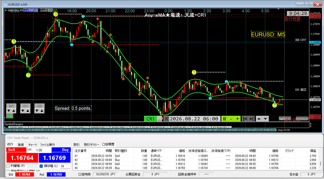Open the '...' options next to CR1

(x=160, y=119)
